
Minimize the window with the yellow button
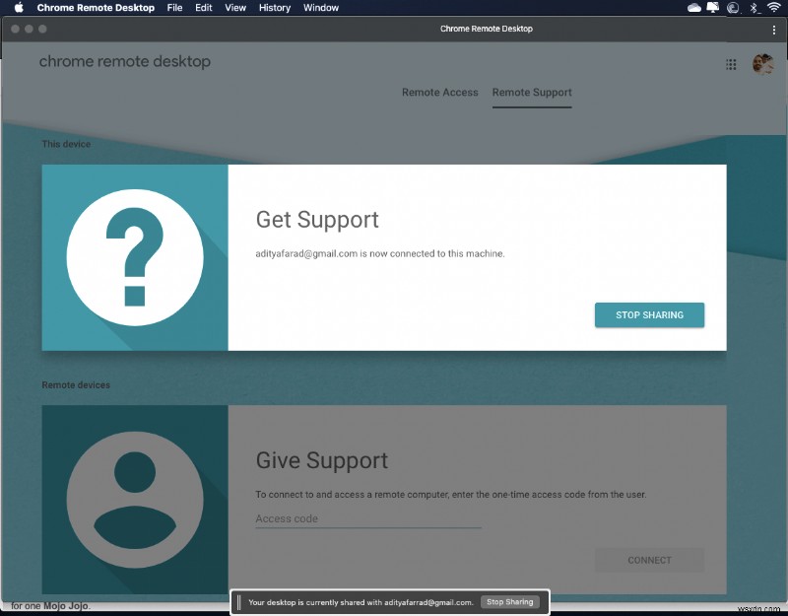pyautogui.click(x=29, y=30)
